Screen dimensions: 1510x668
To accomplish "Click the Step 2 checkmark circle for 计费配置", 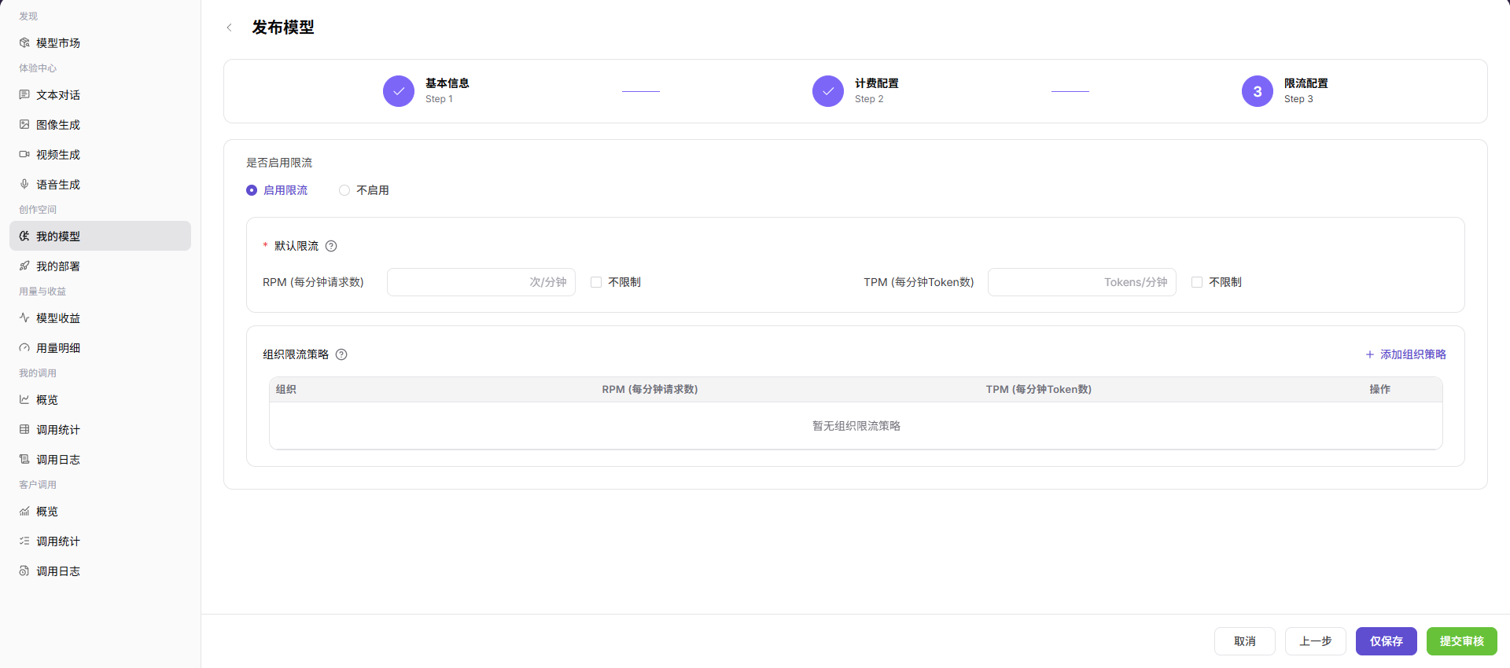I will [828, 91].
